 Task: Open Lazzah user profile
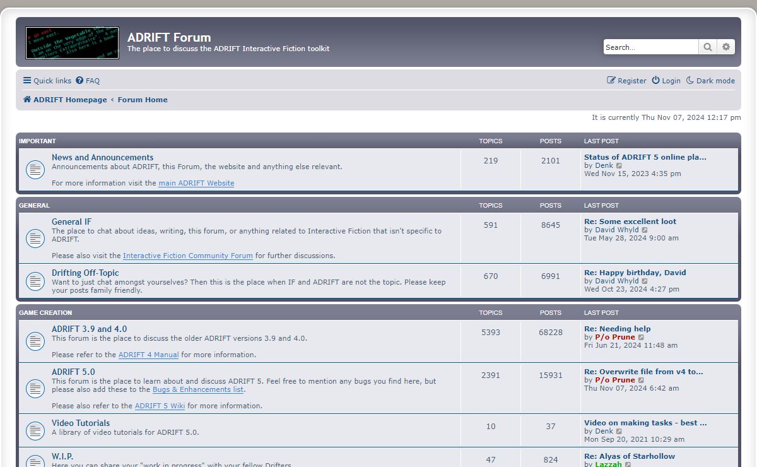point(608,464)
